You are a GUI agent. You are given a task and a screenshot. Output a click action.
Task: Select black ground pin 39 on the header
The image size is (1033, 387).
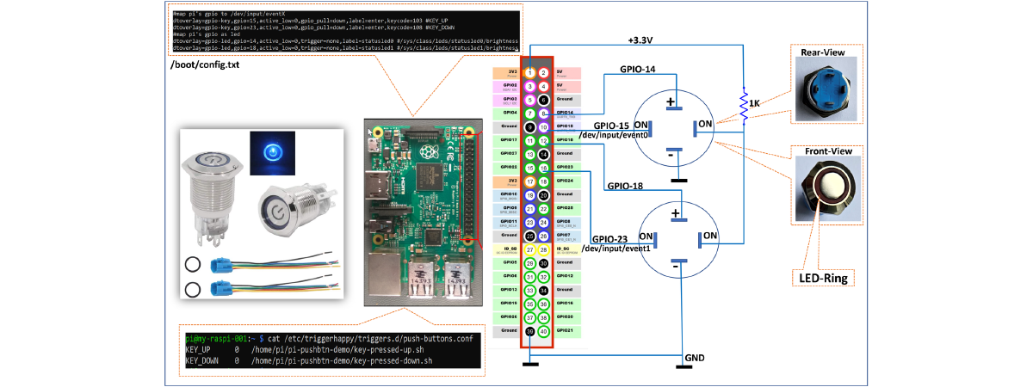tap(531, 331)
